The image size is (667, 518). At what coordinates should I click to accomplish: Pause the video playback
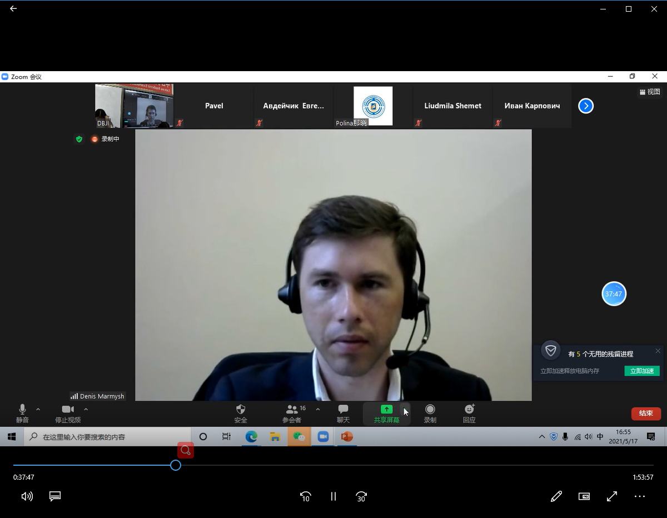333,496
